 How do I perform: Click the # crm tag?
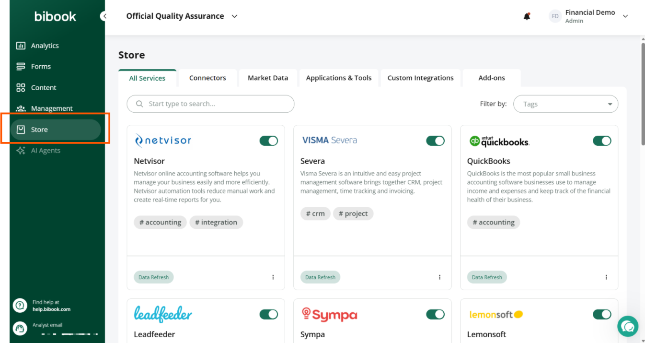[315, 213]
